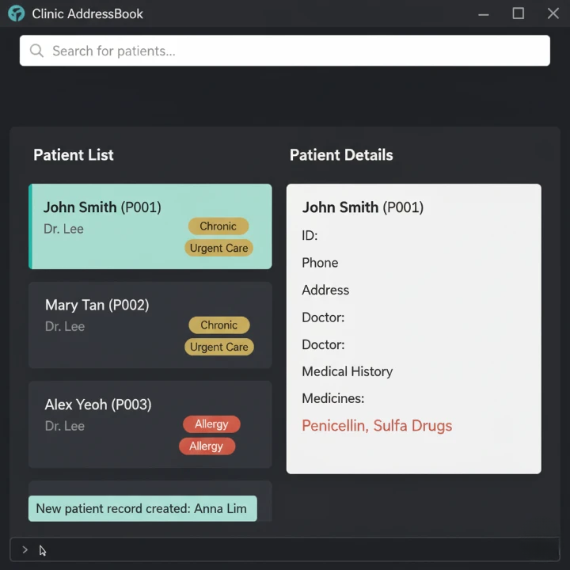Click John Smith's Chronic tag
The width and height of the screenshot is (570, 570).
218,226
